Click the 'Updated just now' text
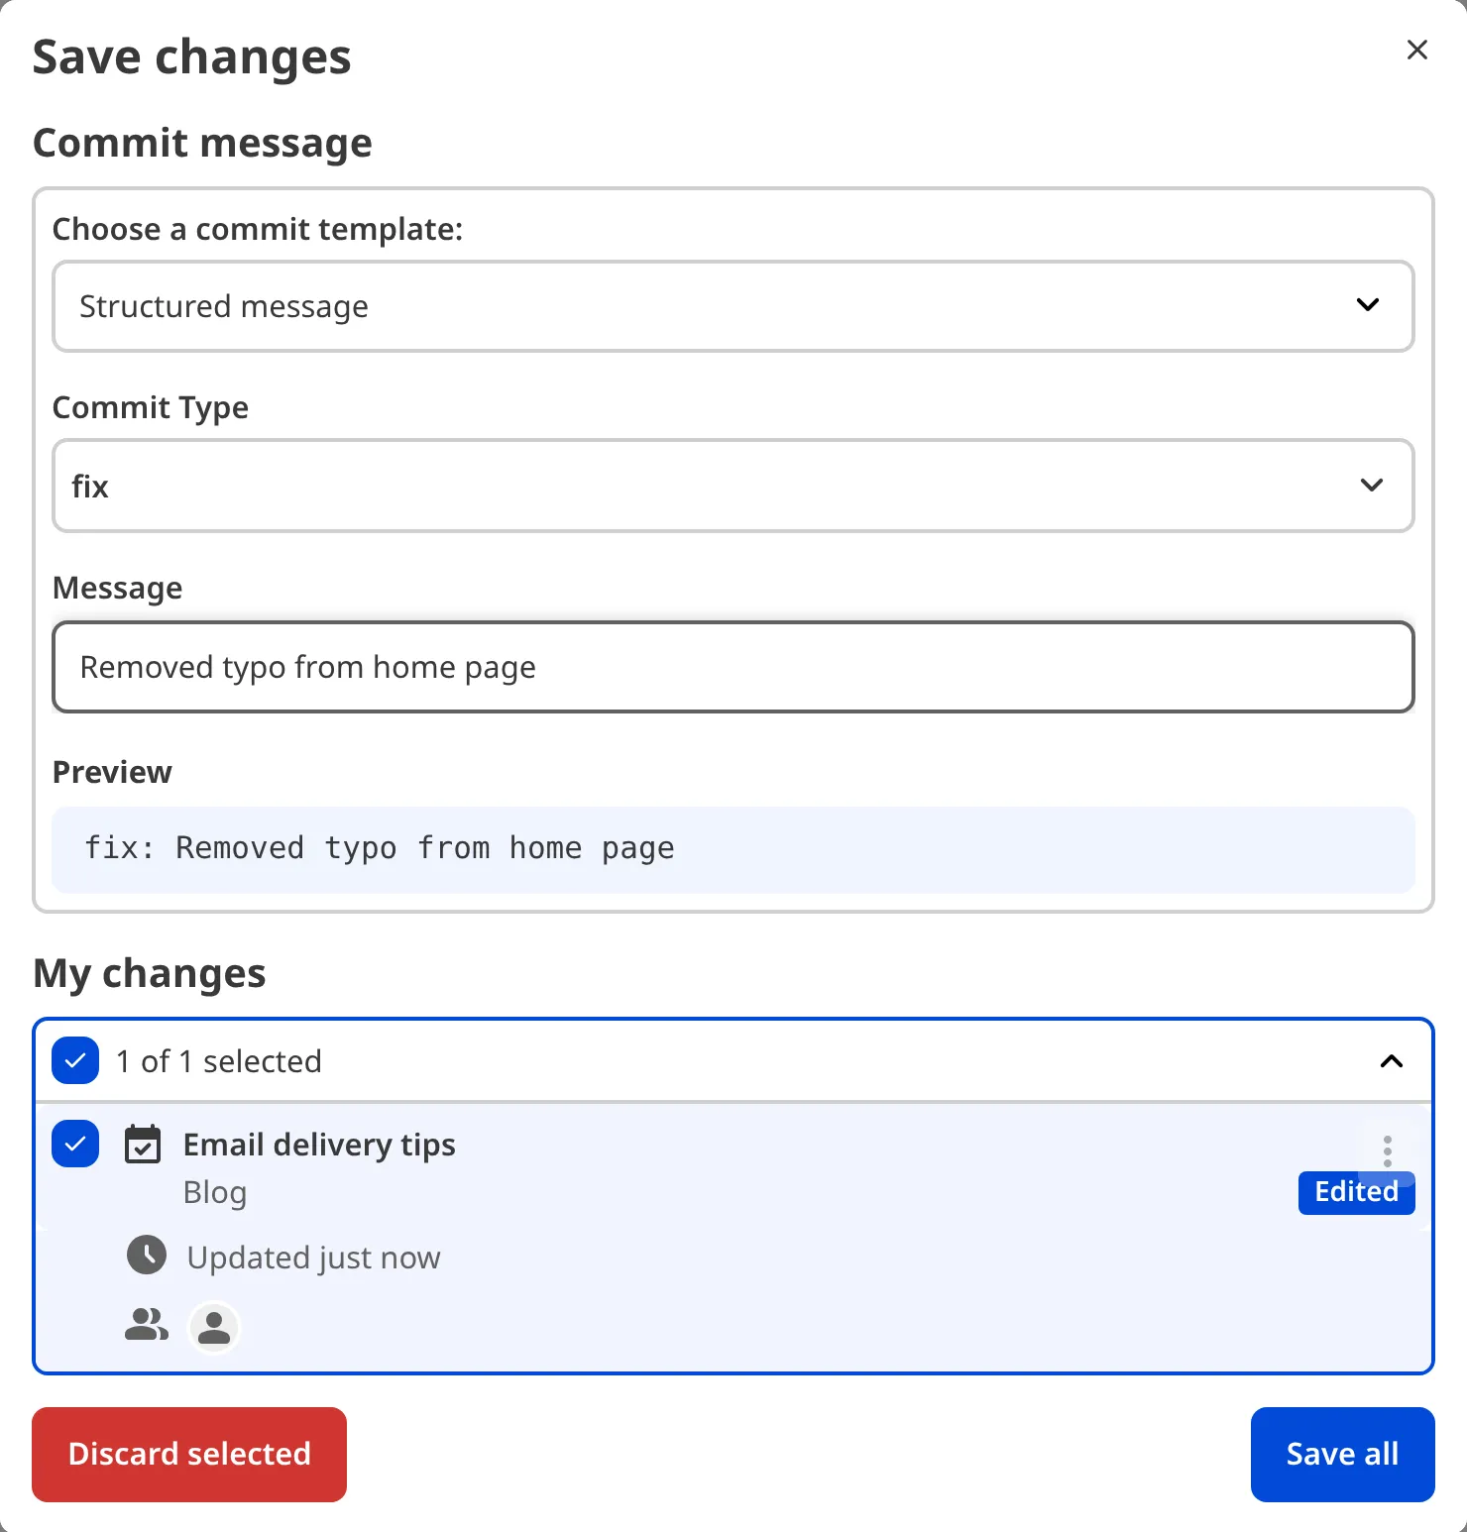Image resolution: width=1467 pixels, height=1532 pixels. tap(313, 1258)
